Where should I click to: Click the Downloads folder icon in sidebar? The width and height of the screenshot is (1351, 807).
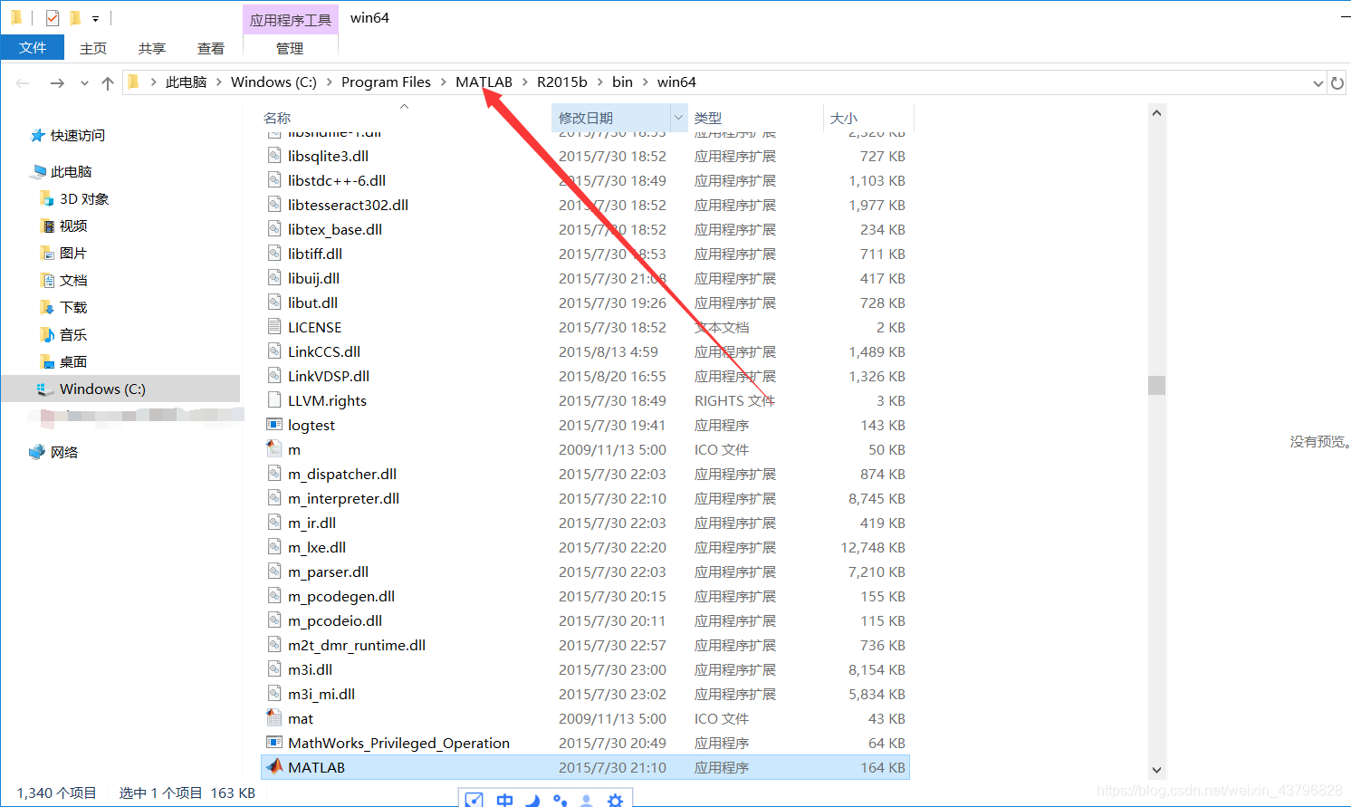tap(47, 307)
